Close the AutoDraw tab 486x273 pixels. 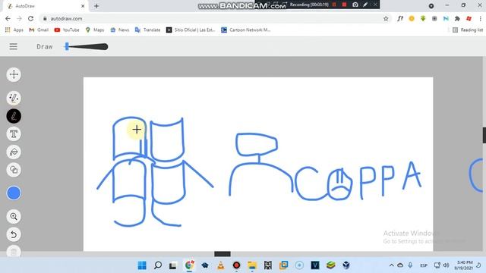point(83,6)
